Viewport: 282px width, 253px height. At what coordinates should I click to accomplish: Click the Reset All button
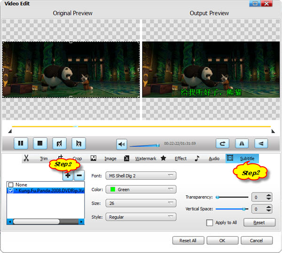click(x=188, y=240)
